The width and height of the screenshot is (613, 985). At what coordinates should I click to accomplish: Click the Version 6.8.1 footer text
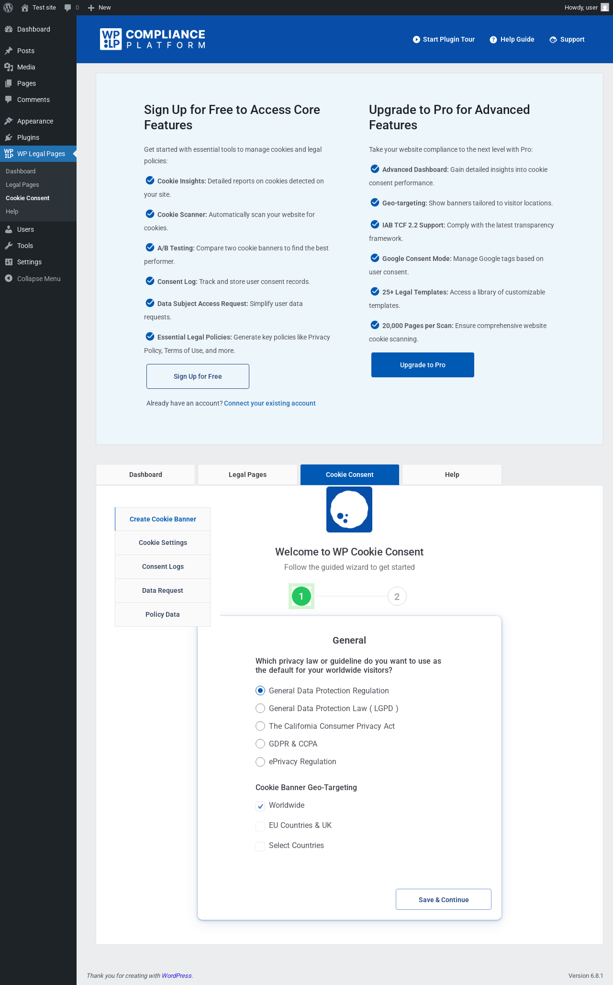pos(586,975)
